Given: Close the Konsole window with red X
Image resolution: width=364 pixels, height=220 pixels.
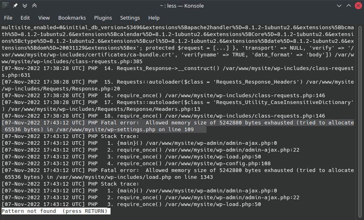Looking at the screenshot, I should (358, 6).
